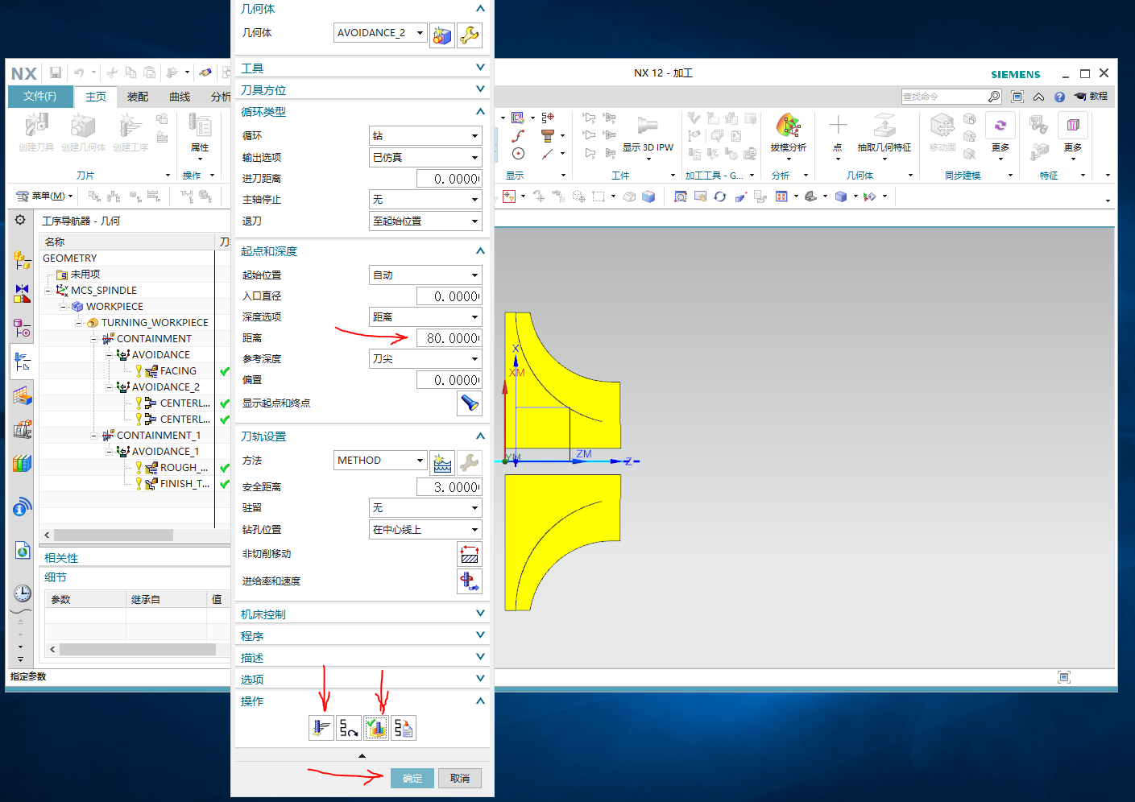Select the TURNING_WORKPIECE tree node

click(155, 323)
